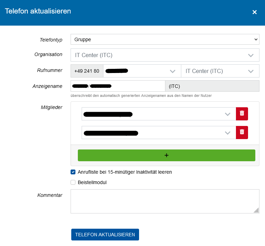The height and width of the screenshot is (246, 265).
Task: Expand the Organisation dropdown chevron
Action: 251,55
